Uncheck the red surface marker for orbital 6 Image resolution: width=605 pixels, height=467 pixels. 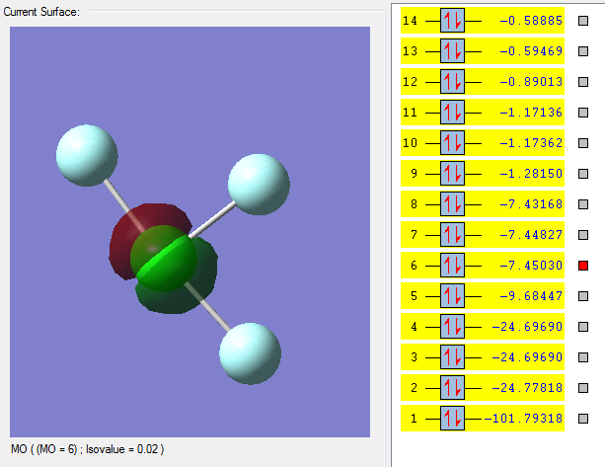583,266
